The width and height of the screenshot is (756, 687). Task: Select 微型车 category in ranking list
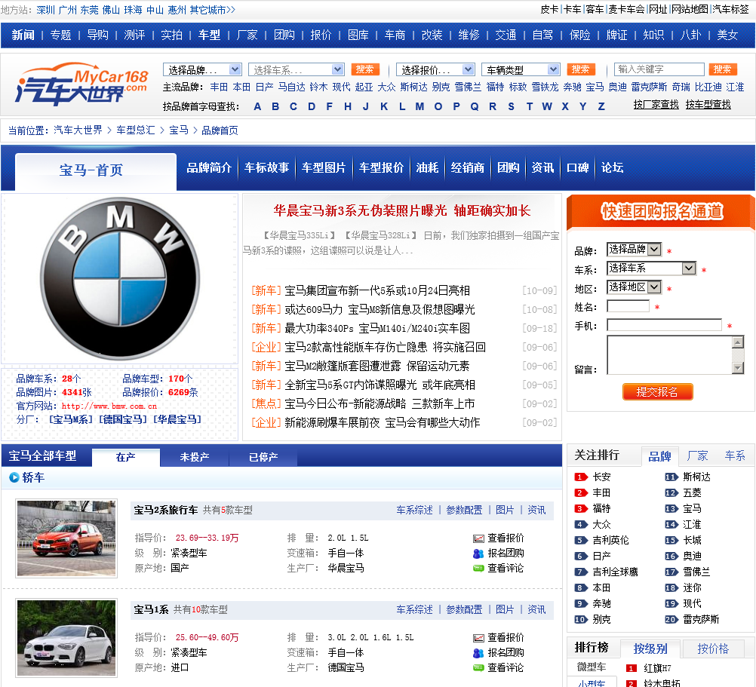(x=592, y=667)
